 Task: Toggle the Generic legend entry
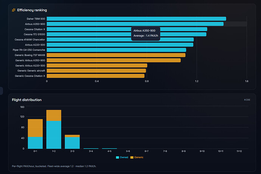(x=137, y=157)
